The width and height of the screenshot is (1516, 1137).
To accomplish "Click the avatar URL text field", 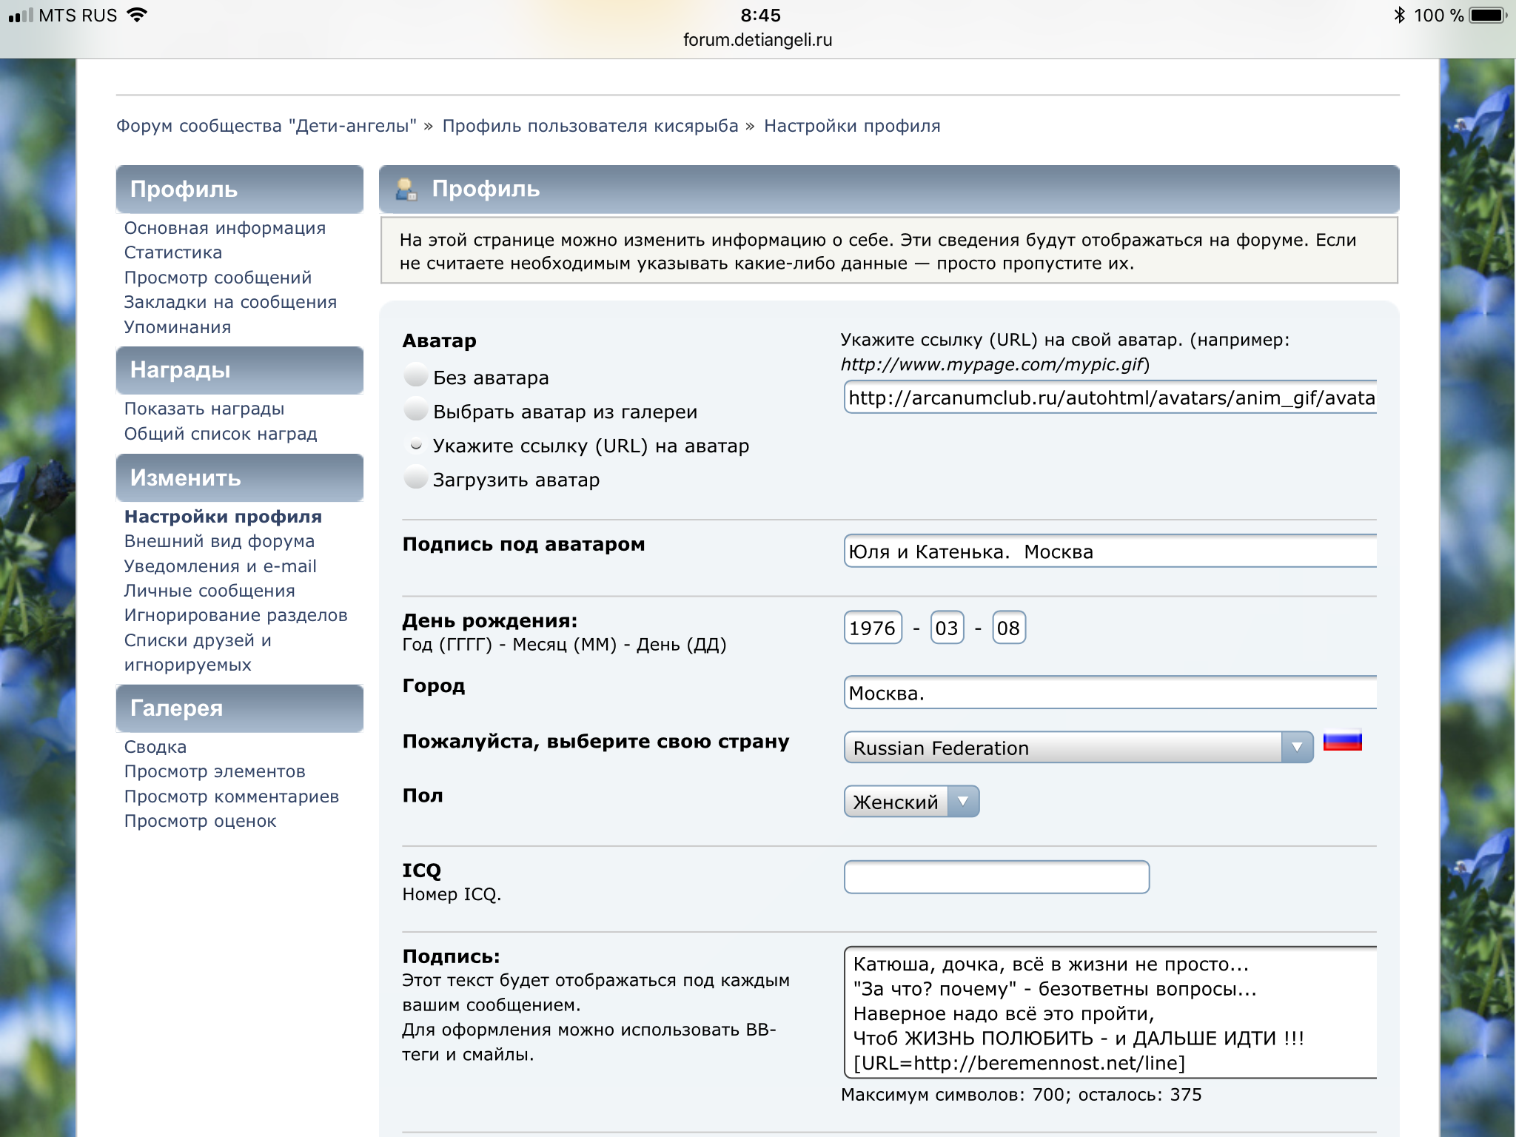I will (1110, 398).
